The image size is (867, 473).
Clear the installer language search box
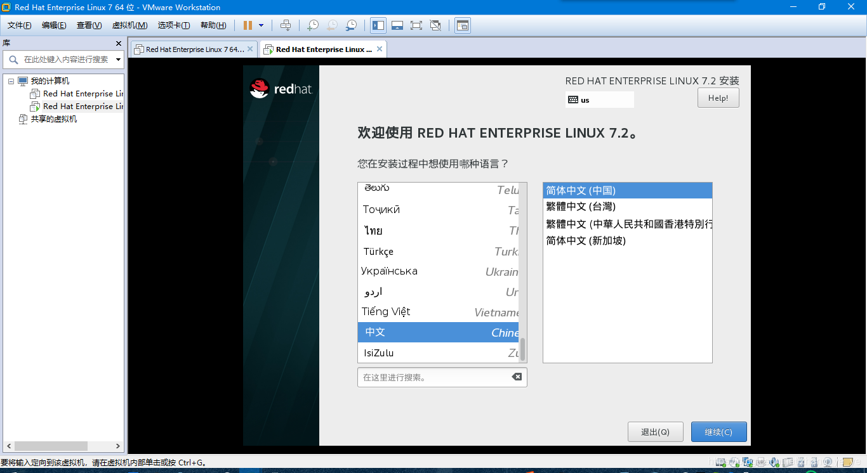click(517, 377)
